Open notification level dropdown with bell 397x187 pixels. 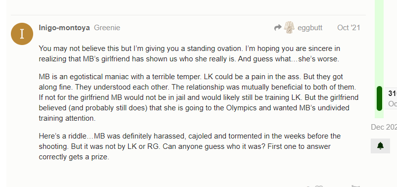pos(380,146)
